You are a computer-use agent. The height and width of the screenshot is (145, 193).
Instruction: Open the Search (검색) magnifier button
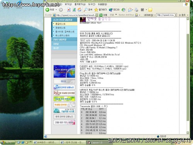[x=88, y=10]
